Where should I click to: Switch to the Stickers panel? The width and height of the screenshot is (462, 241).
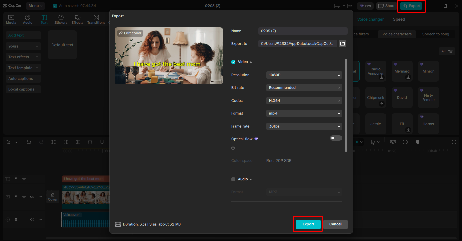point(61,19)
